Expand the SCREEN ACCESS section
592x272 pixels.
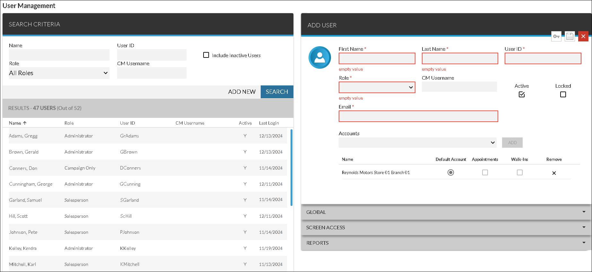[446, 228]
